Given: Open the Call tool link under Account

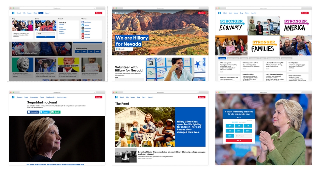Looking at the screenshot, I should coord(62,33).
